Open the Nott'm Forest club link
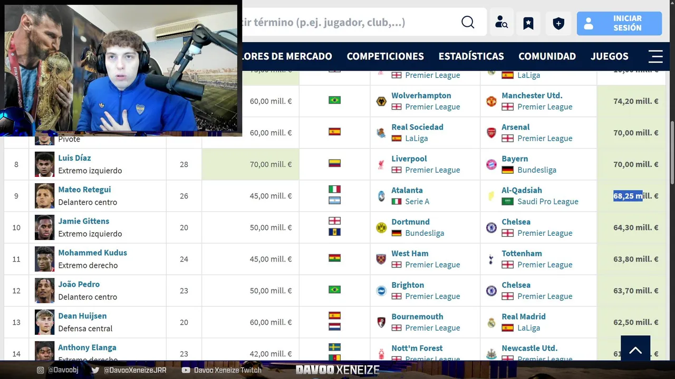The width and height of the screenshot is (675, 379). 417,348
